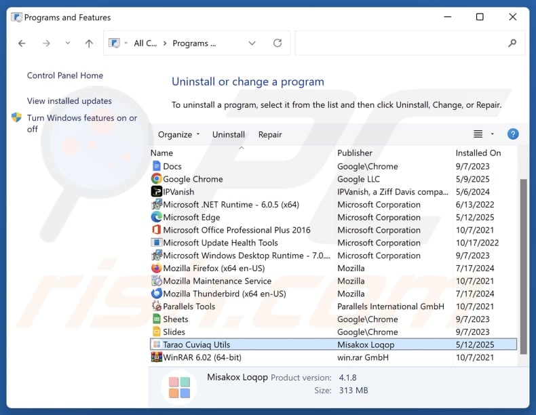Select the Mozilla Firefox (x64 en-US) entry

click(x=214, y=269)
